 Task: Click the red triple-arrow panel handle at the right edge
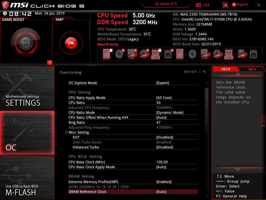click(x=263, y=126)
